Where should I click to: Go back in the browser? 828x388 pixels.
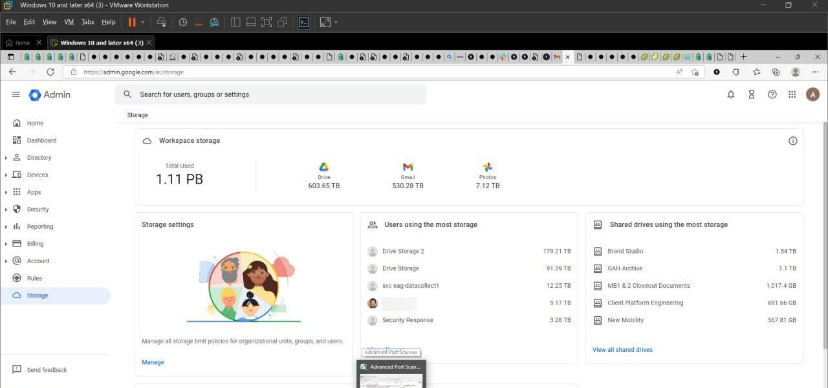click(12, 72)
